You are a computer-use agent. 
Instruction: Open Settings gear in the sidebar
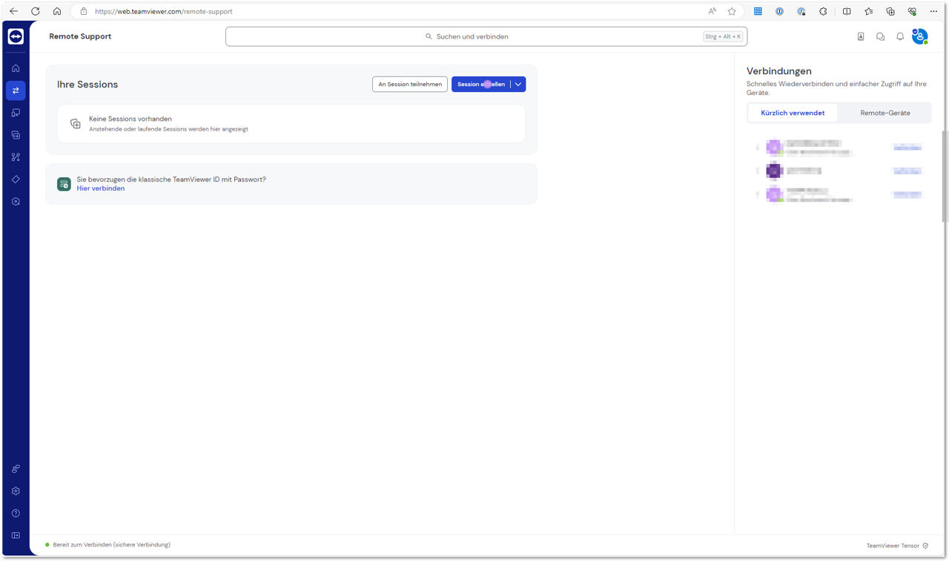[16, 491]
